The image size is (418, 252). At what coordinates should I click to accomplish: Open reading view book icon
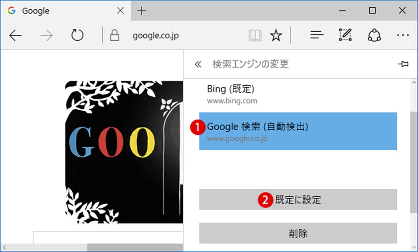(255, 35)
